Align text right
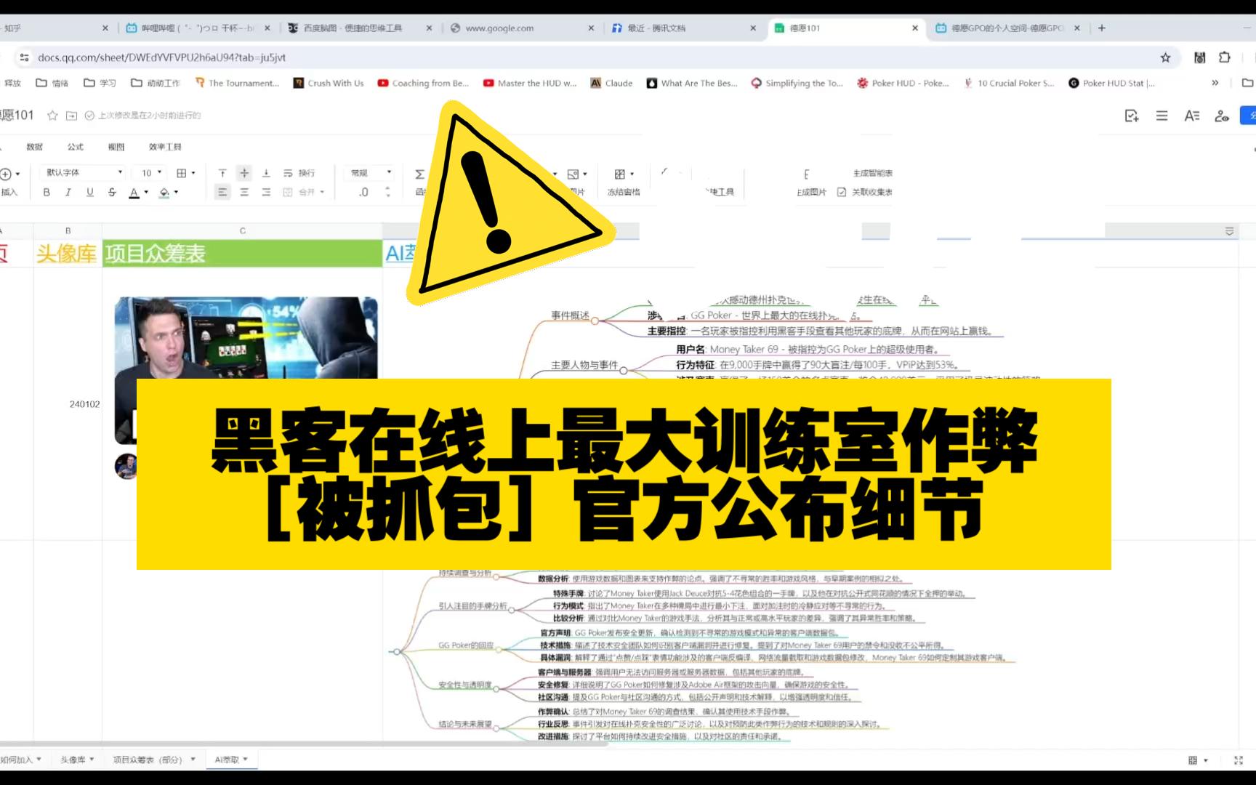The width and height of the screenshot is (1256, 785). click(266, 192)
